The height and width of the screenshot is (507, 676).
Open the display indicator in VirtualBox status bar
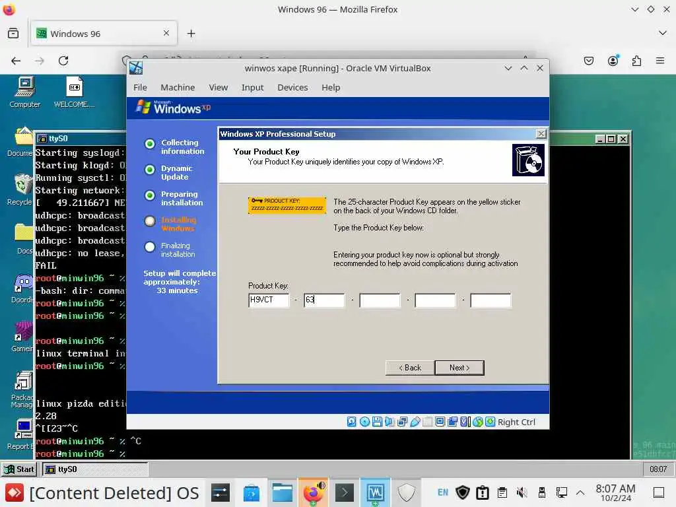pyautogui.click(x=440, y=422)
